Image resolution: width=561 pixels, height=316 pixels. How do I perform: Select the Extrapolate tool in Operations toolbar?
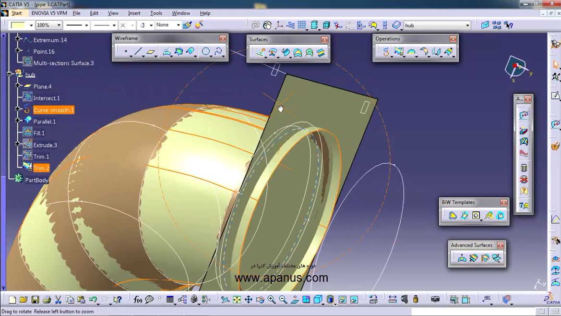tap(448, 52)
